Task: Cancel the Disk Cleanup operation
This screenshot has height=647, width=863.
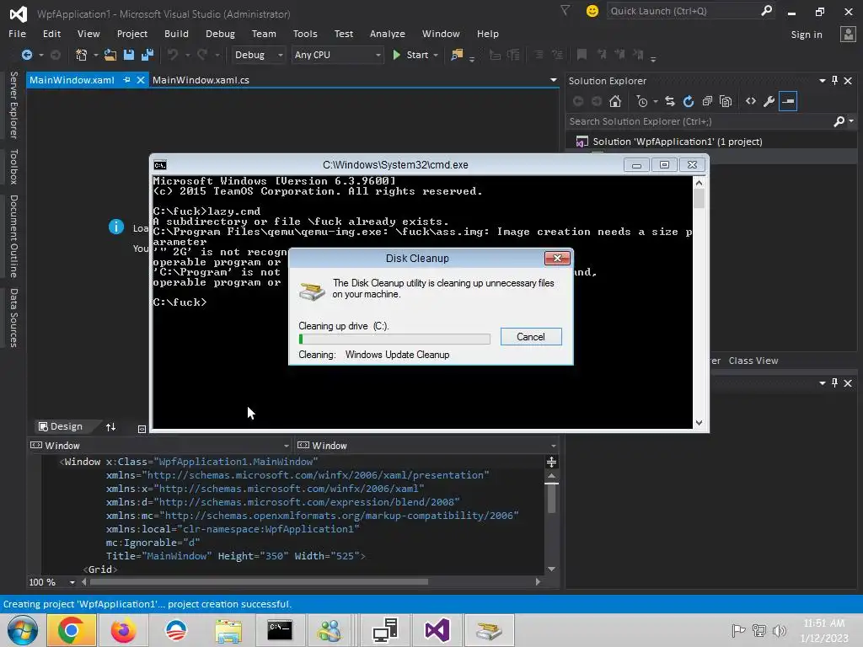Action: tap(531, 337)
